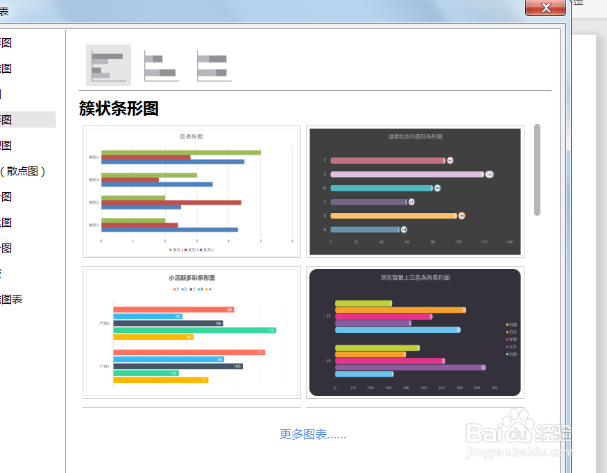Choose the 小清新多彩条形图 template
The height and width of the screenshot is (473, 607).
pyautogui.click(x=191, y=332)
